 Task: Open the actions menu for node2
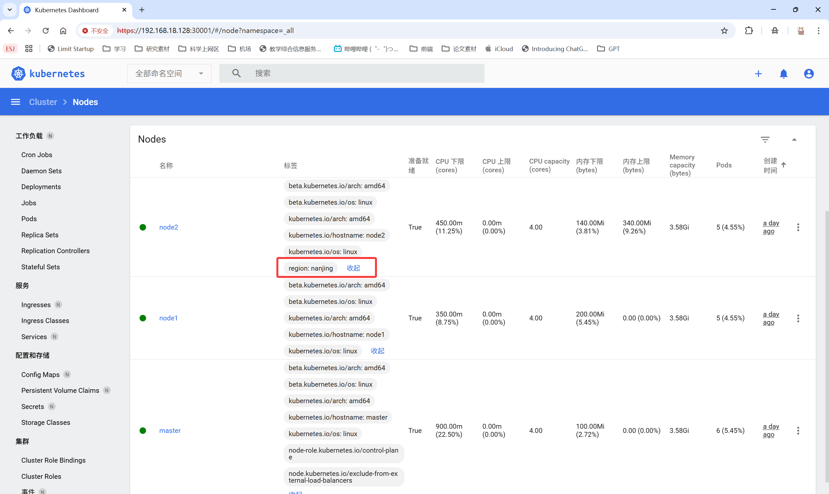(x=798, y=227)
